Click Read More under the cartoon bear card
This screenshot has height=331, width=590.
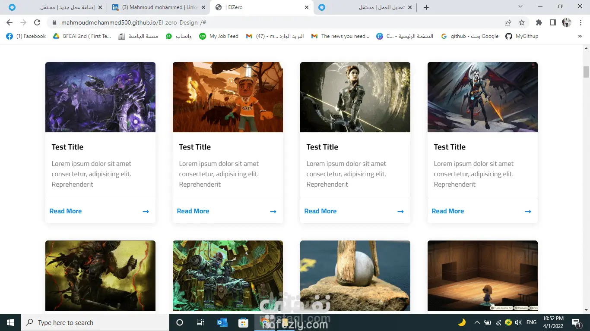pyautogui.click(x=193, y=211)
